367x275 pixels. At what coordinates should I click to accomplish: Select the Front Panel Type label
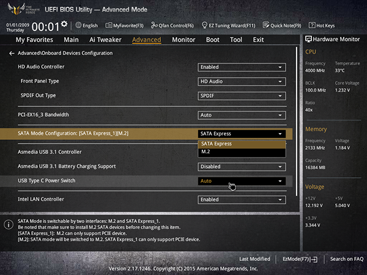(x=40, y=81)
